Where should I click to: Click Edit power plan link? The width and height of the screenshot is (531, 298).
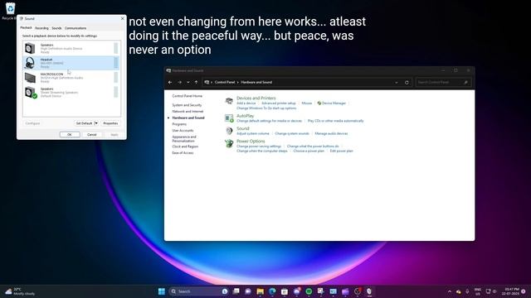click(341, 151)
